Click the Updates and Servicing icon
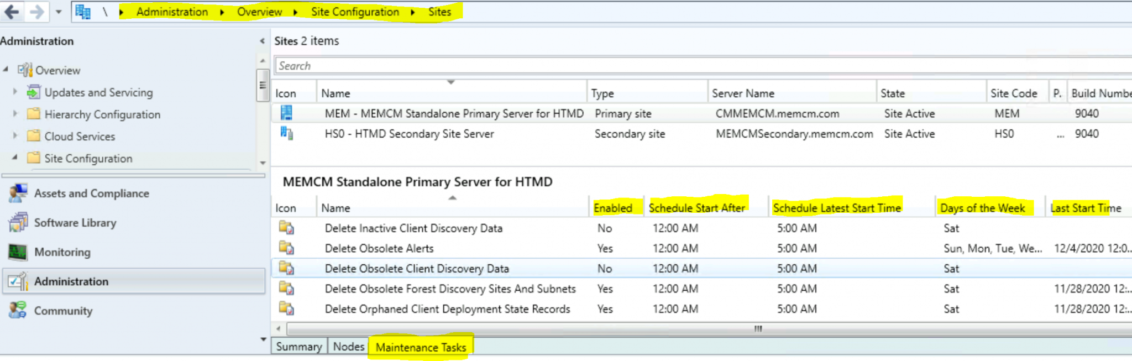This screenshot has height=361, width=1132. [x=34, y=92]
